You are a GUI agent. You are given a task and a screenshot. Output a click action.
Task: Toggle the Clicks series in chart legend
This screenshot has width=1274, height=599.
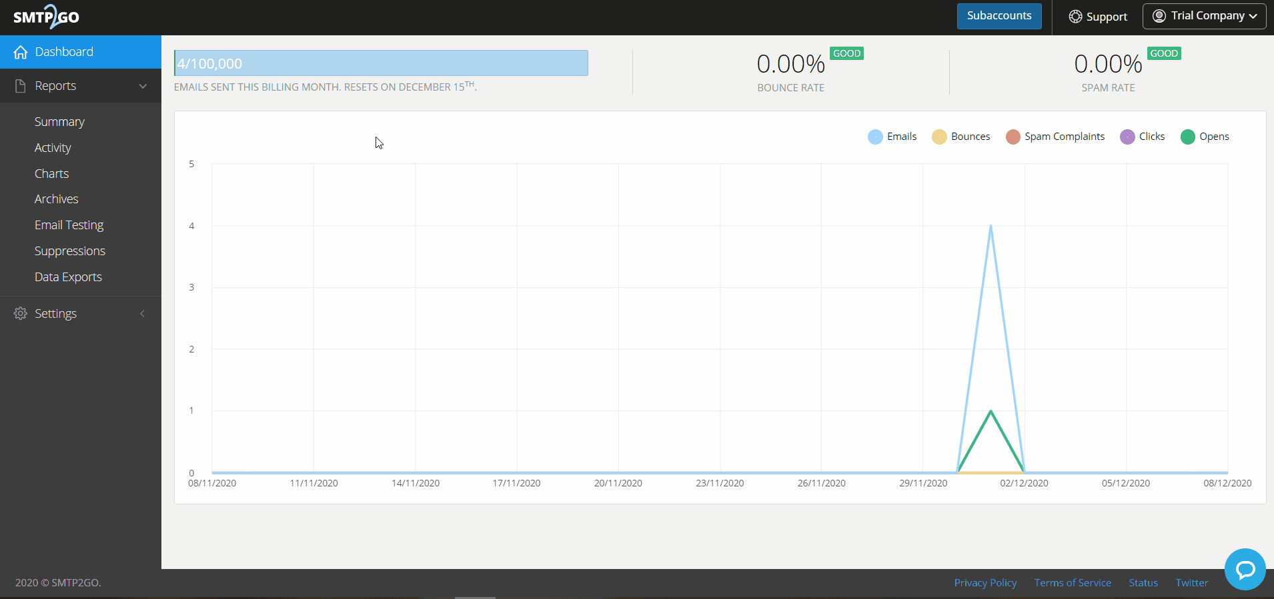(1143, 137)
